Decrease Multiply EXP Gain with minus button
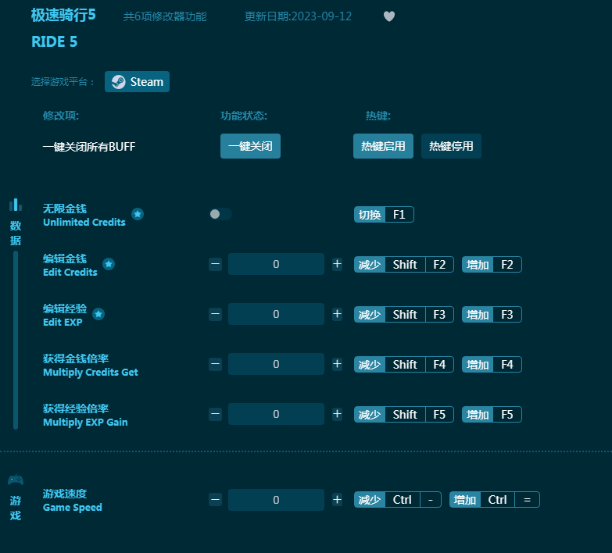The height and width of the screenshot is (553, 612). [x=215, y=414]
